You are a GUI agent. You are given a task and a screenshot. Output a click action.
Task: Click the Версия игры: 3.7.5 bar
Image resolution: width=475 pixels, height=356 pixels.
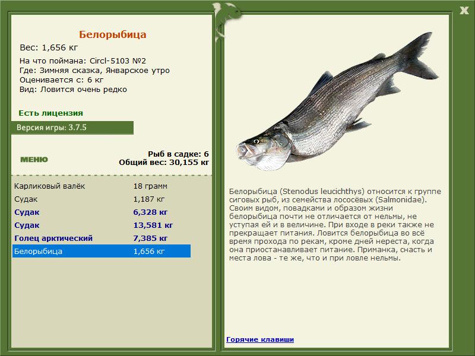pyautogui.click(x=72, y=128)
